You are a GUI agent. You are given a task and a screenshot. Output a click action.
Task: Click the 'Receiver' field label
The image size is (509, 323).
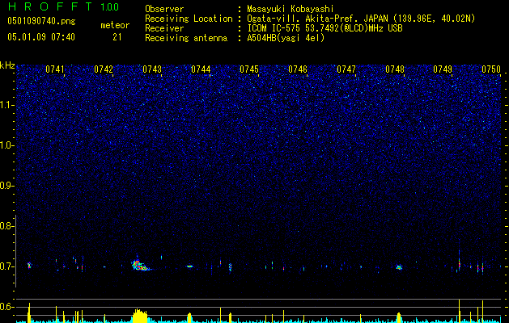click(164, 28)
